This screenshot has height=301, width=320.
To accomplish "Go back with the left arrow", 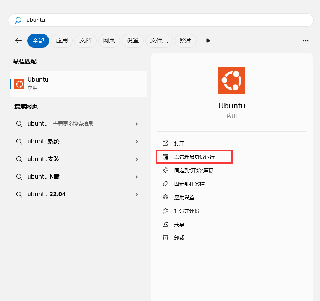I will pos(18,41).
